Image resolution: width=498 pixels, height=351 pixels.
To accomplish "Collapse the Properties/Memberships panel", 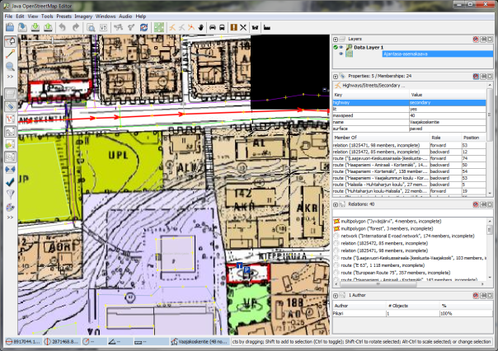I will [336, 76].
